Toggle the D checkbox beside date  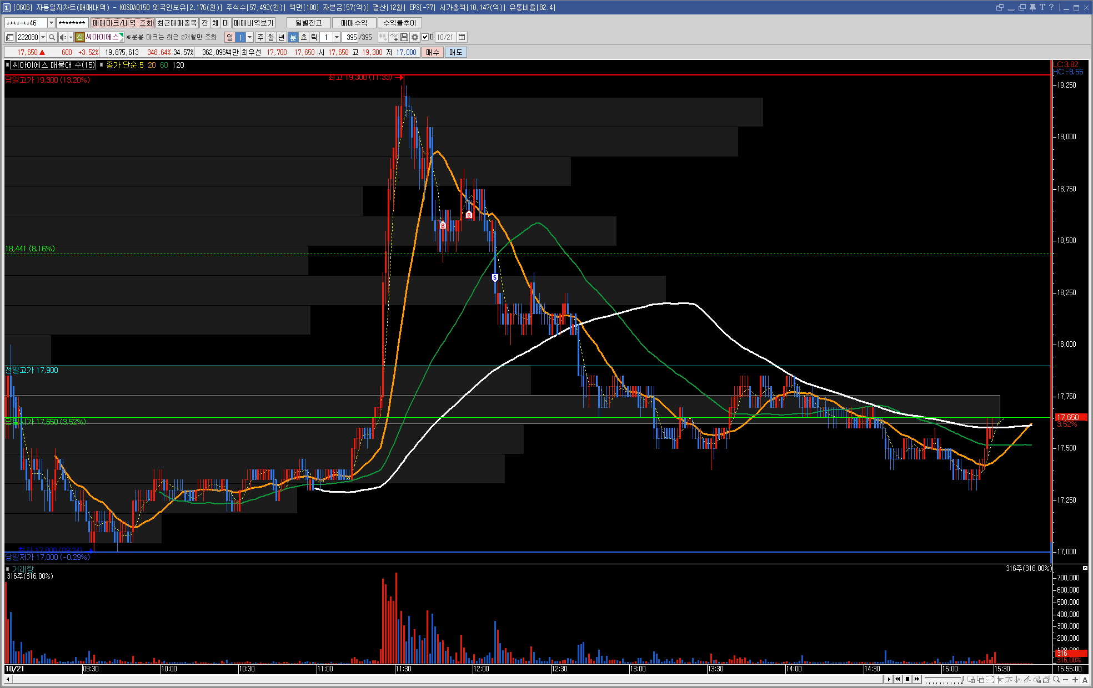(x=425, y=37)
